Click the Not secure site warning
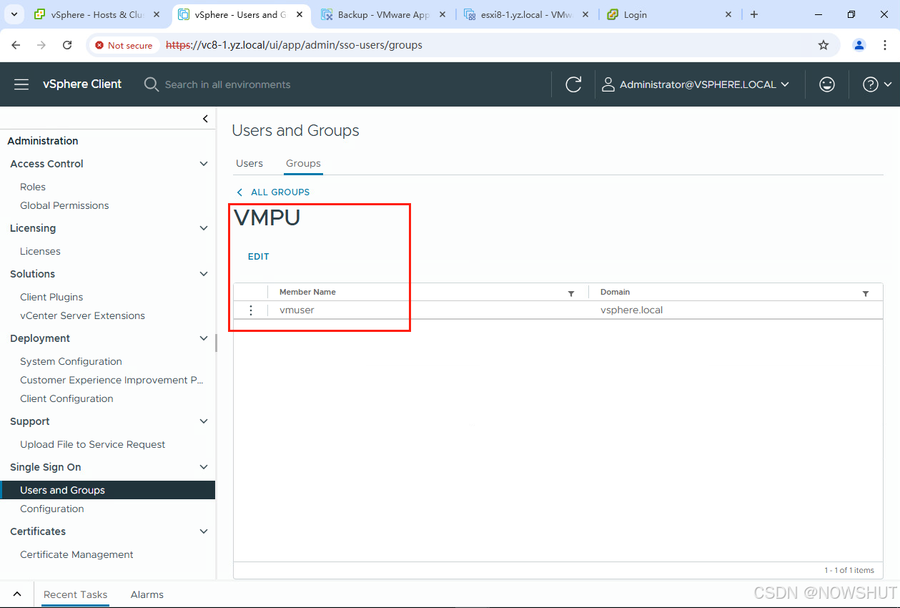900x608 pixels. [124, 45]
